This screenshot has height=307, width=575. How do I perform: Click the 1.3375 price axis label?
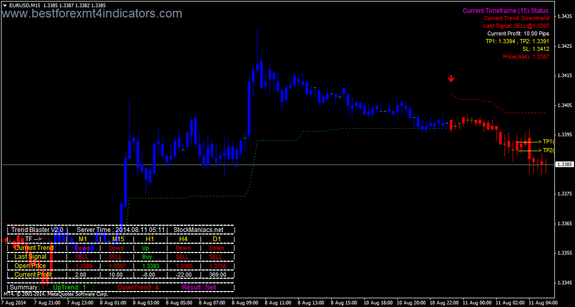click(565, 193)
